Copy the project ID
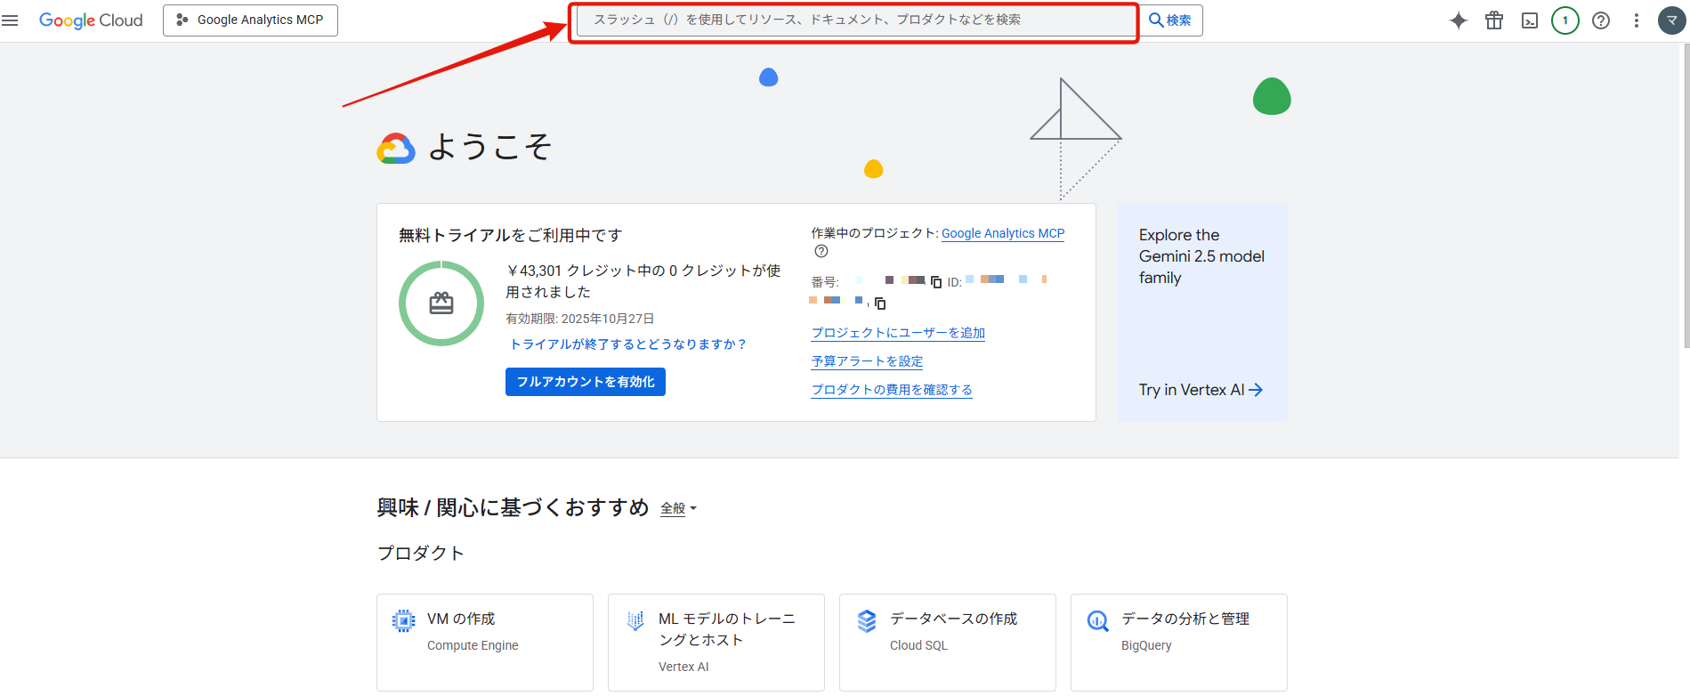This screenshot has width=1690, height=696. (x=880, y=303)
